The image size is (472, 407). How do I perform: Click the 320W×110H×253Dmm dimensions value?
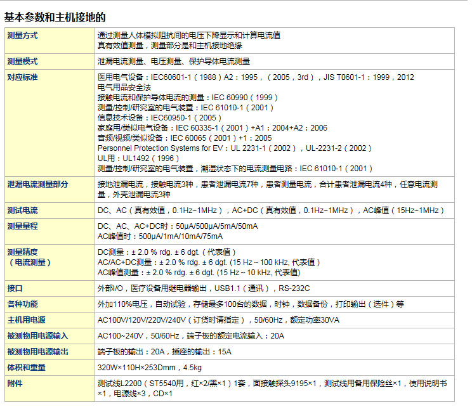coord(149,367)
